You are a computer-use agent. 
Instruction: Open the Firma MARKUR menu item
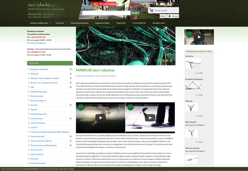tap(139, 23)
